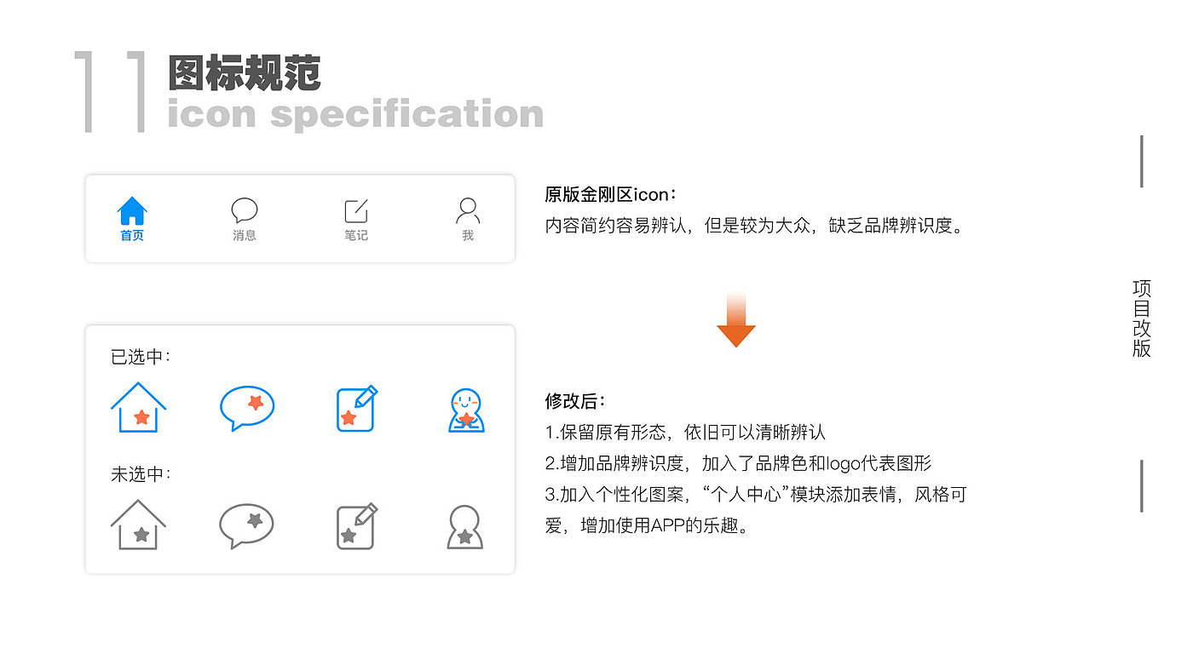Select the 笔记 note edit icon
This screenshot has width=1193, height=671.
click(356, 211)
